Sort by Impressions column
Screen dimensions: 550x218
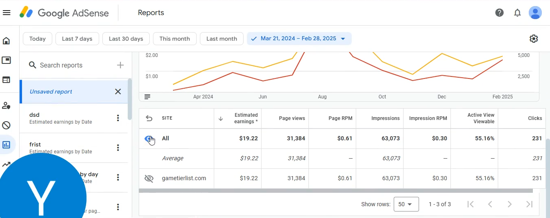tap(386, 118)
